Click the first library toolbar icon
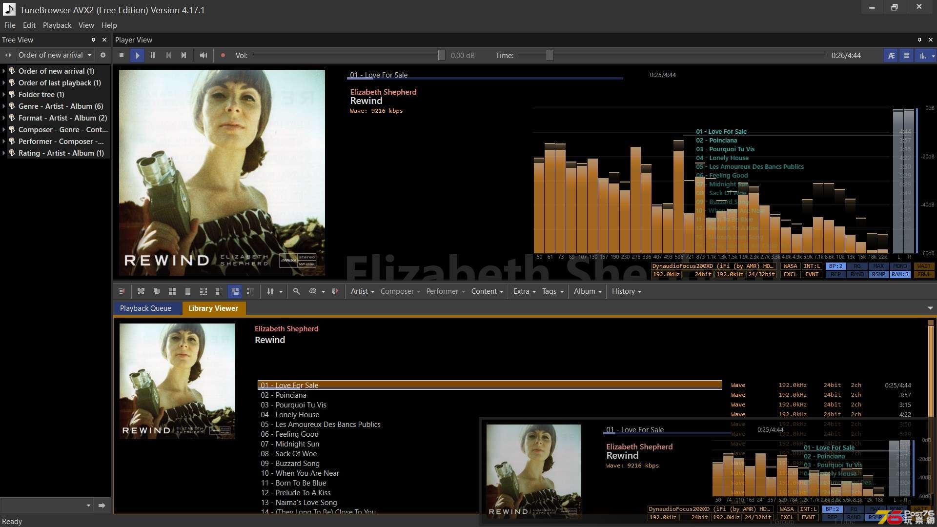Image resolution: width=937 pixels, height=527 pixels. point(122,291)
